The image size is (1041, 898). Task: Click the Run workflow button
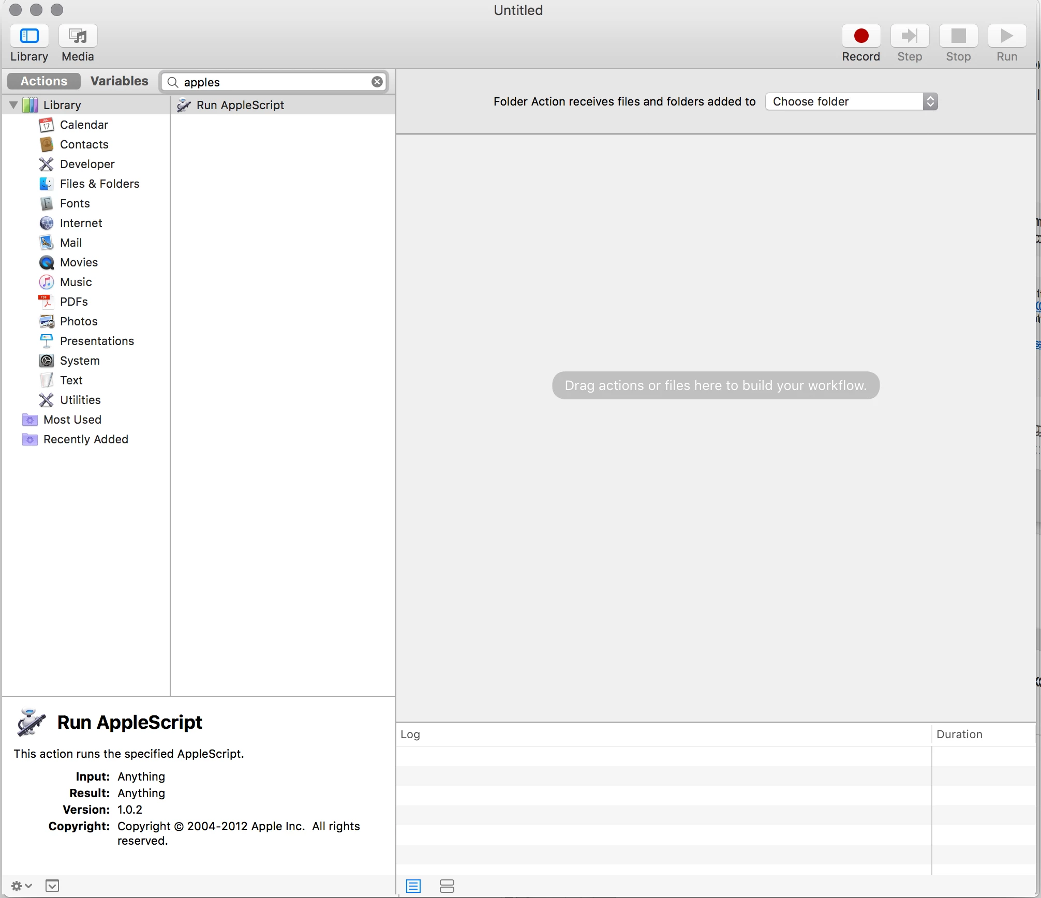point(1006,36)
